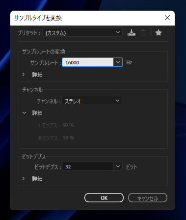Click the ビットデプス 32 value field
This screenshot has height=220, width=186.
tap(88, 166)
